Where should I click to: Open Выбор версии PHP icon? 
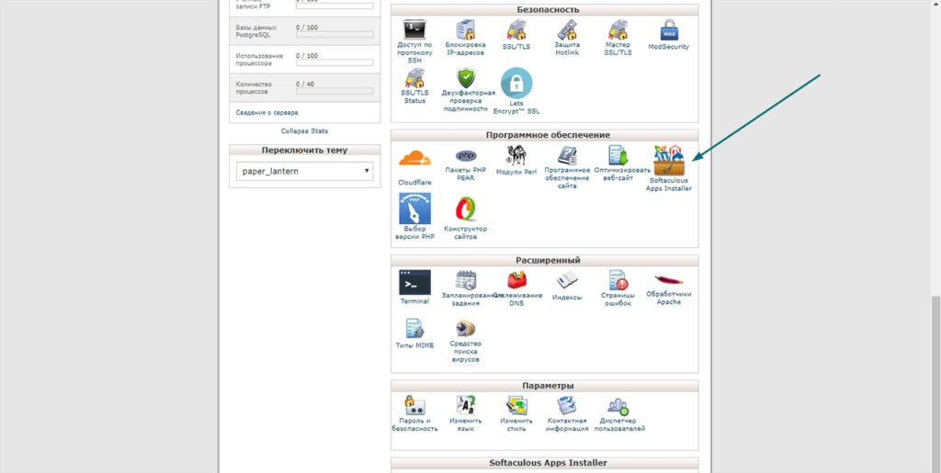click(x=414, y=208)
